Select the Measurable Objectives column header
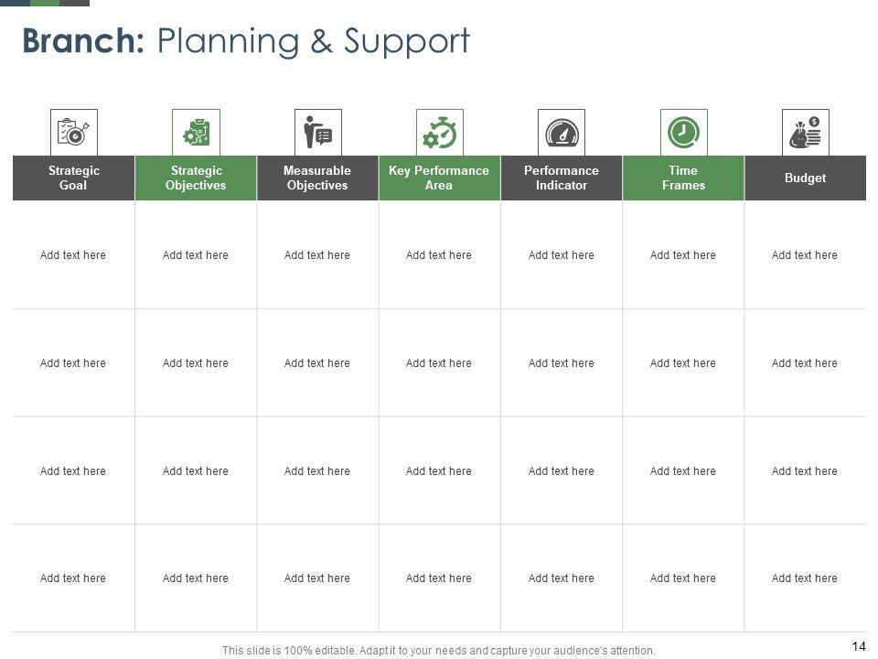This screenshot has height=659, width=878. pos(317,178)
